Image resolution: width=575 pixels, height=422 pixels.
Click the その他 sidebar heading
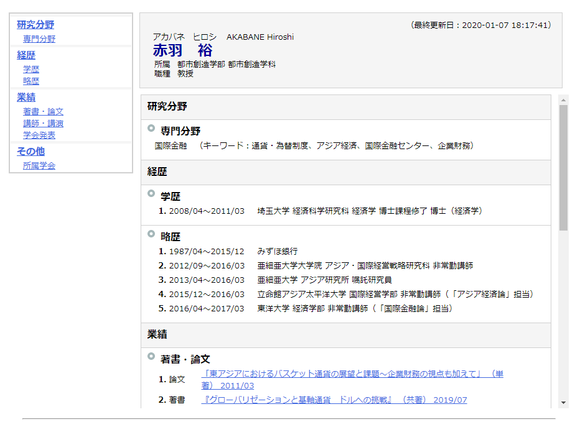pos(30,152)
